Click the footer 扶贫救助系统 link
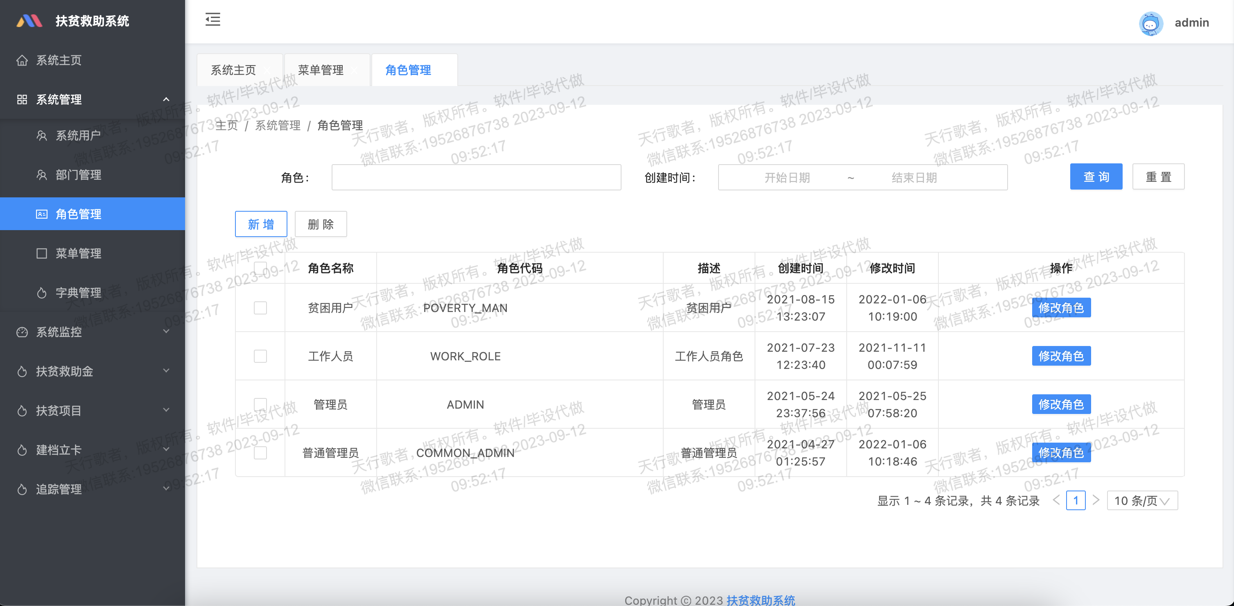Screen dimensions: 1234x606 (x=761, y=600)
